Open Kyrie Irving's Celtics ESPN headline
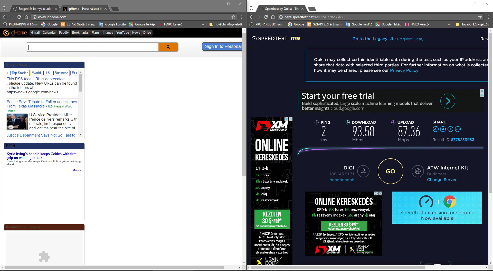493x271 pixels. pos(42,156)
